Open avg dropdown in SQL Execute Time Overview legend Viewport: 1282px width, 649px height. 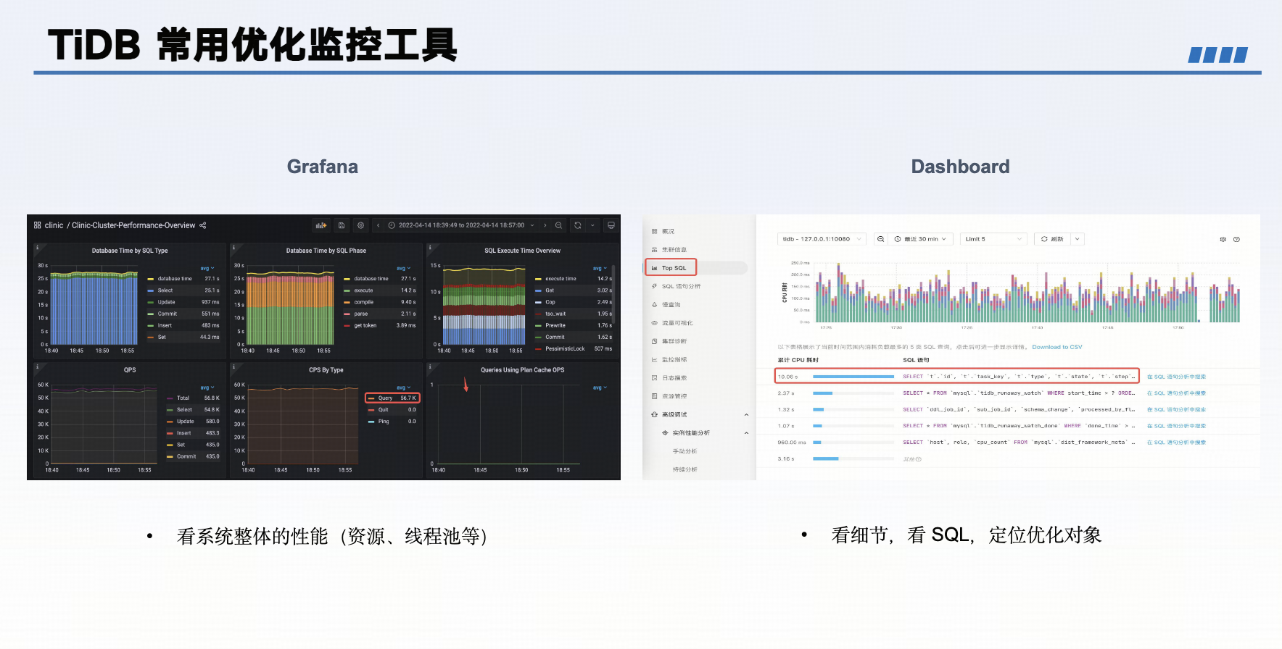pos(600,268)
